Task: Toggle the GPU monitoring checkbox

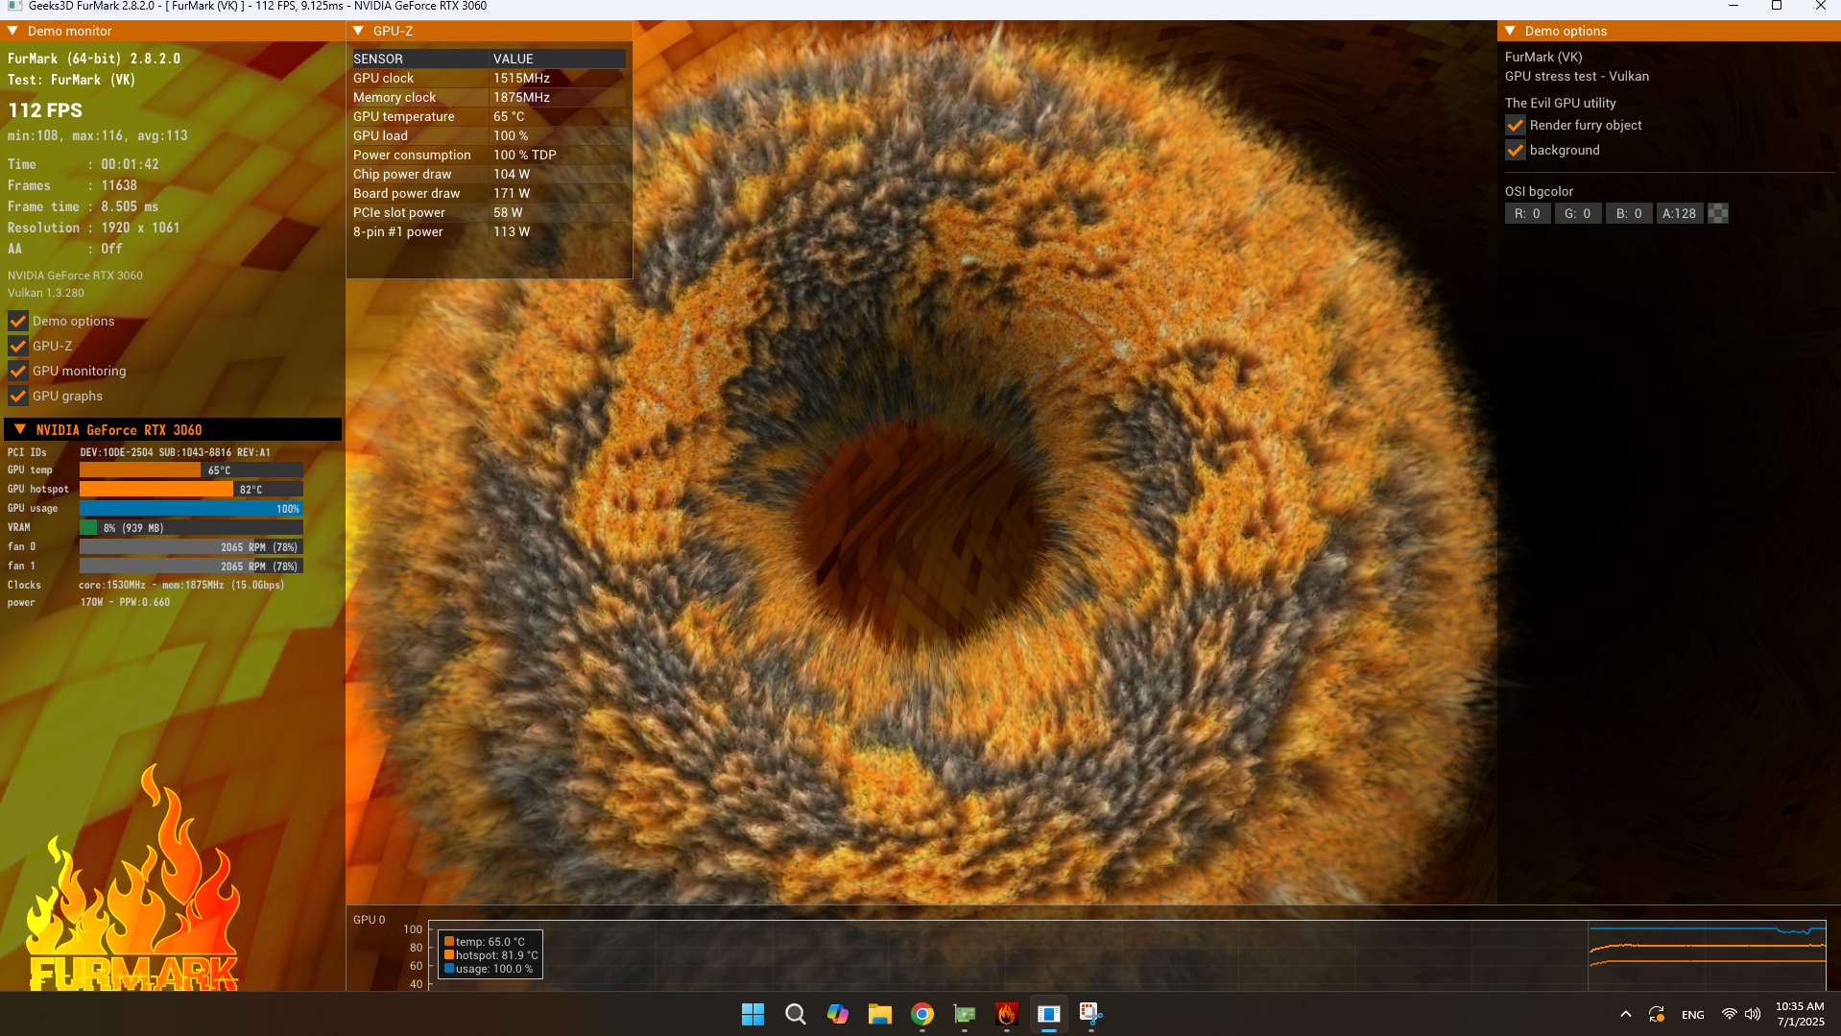Action: 17,371
